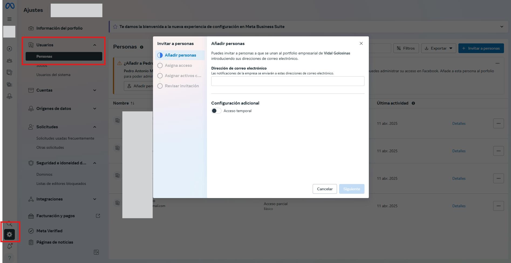Click the search magnifier icon in left rail
This screenshot has height=263, width=511.
(9, 224)
